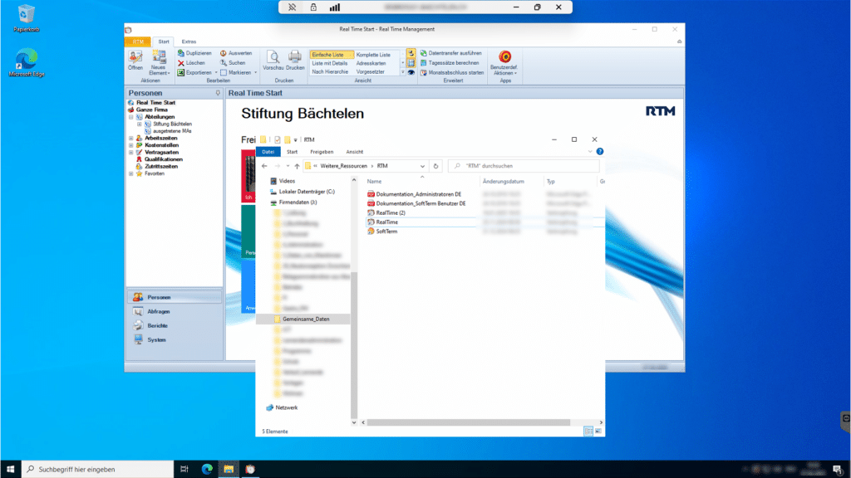Open Benutzerdef. Aktionen dropdown
The height and width of the screenshot is (478, 851).
coord(504,63)
